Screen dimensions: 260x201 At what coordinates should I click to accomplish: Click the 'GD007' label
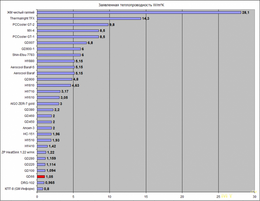[29, 43]
